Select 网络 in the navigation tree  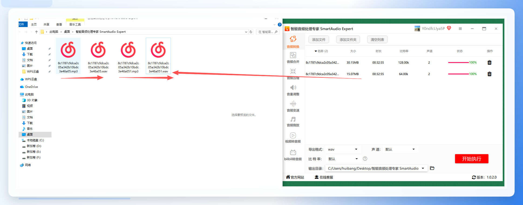[26, 165]
